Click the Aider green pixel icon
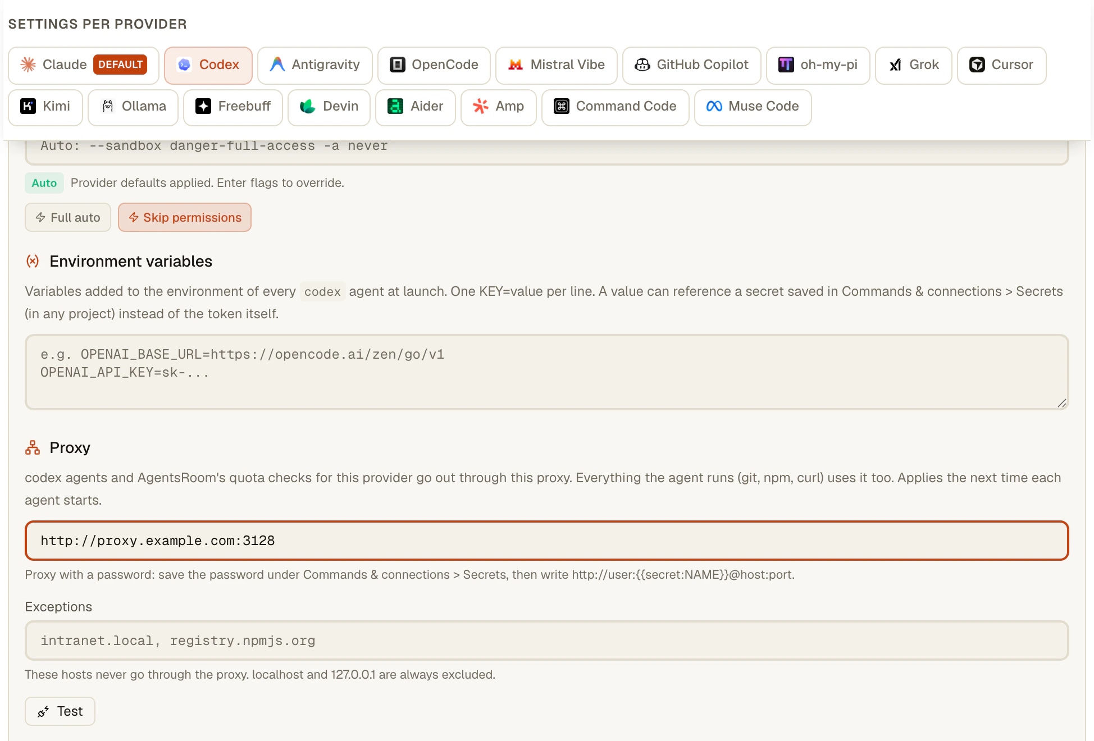The image size is (1094, 741). [395, 106]
